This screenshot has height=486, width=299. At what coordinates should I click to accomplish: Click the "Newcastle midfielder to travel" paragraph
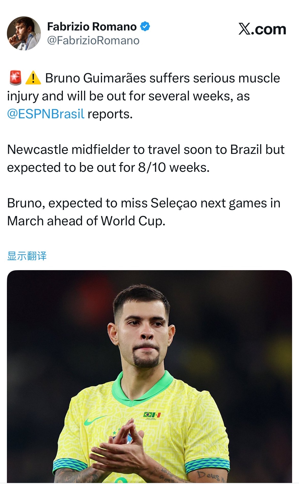146,150
